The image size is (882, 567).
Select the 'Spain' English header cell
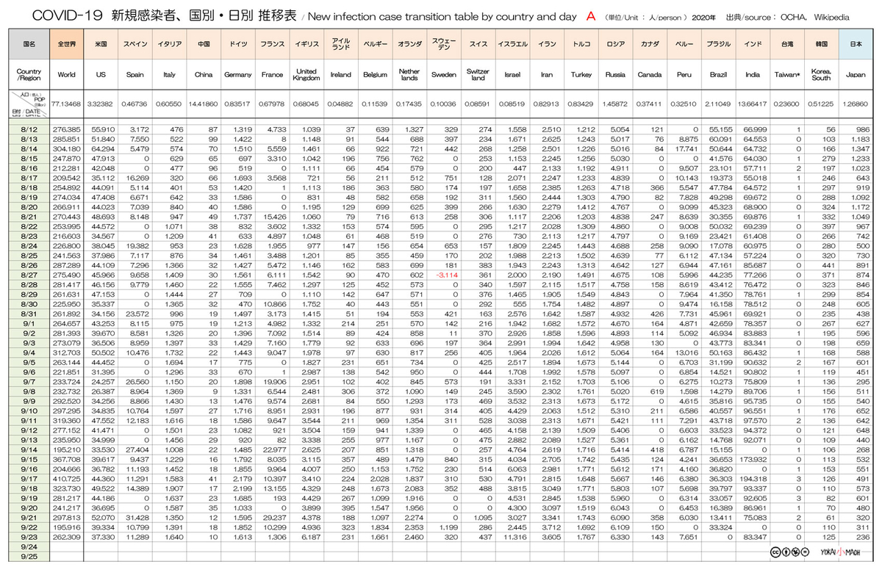pyautogui.click(x=135, y=75)
